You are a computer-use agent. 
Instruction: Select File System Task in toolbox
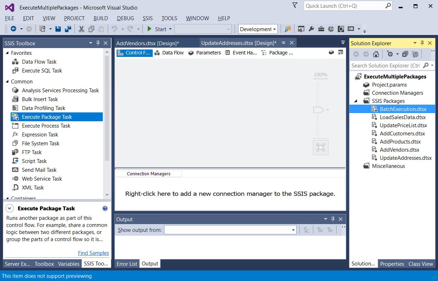point(57,143)
